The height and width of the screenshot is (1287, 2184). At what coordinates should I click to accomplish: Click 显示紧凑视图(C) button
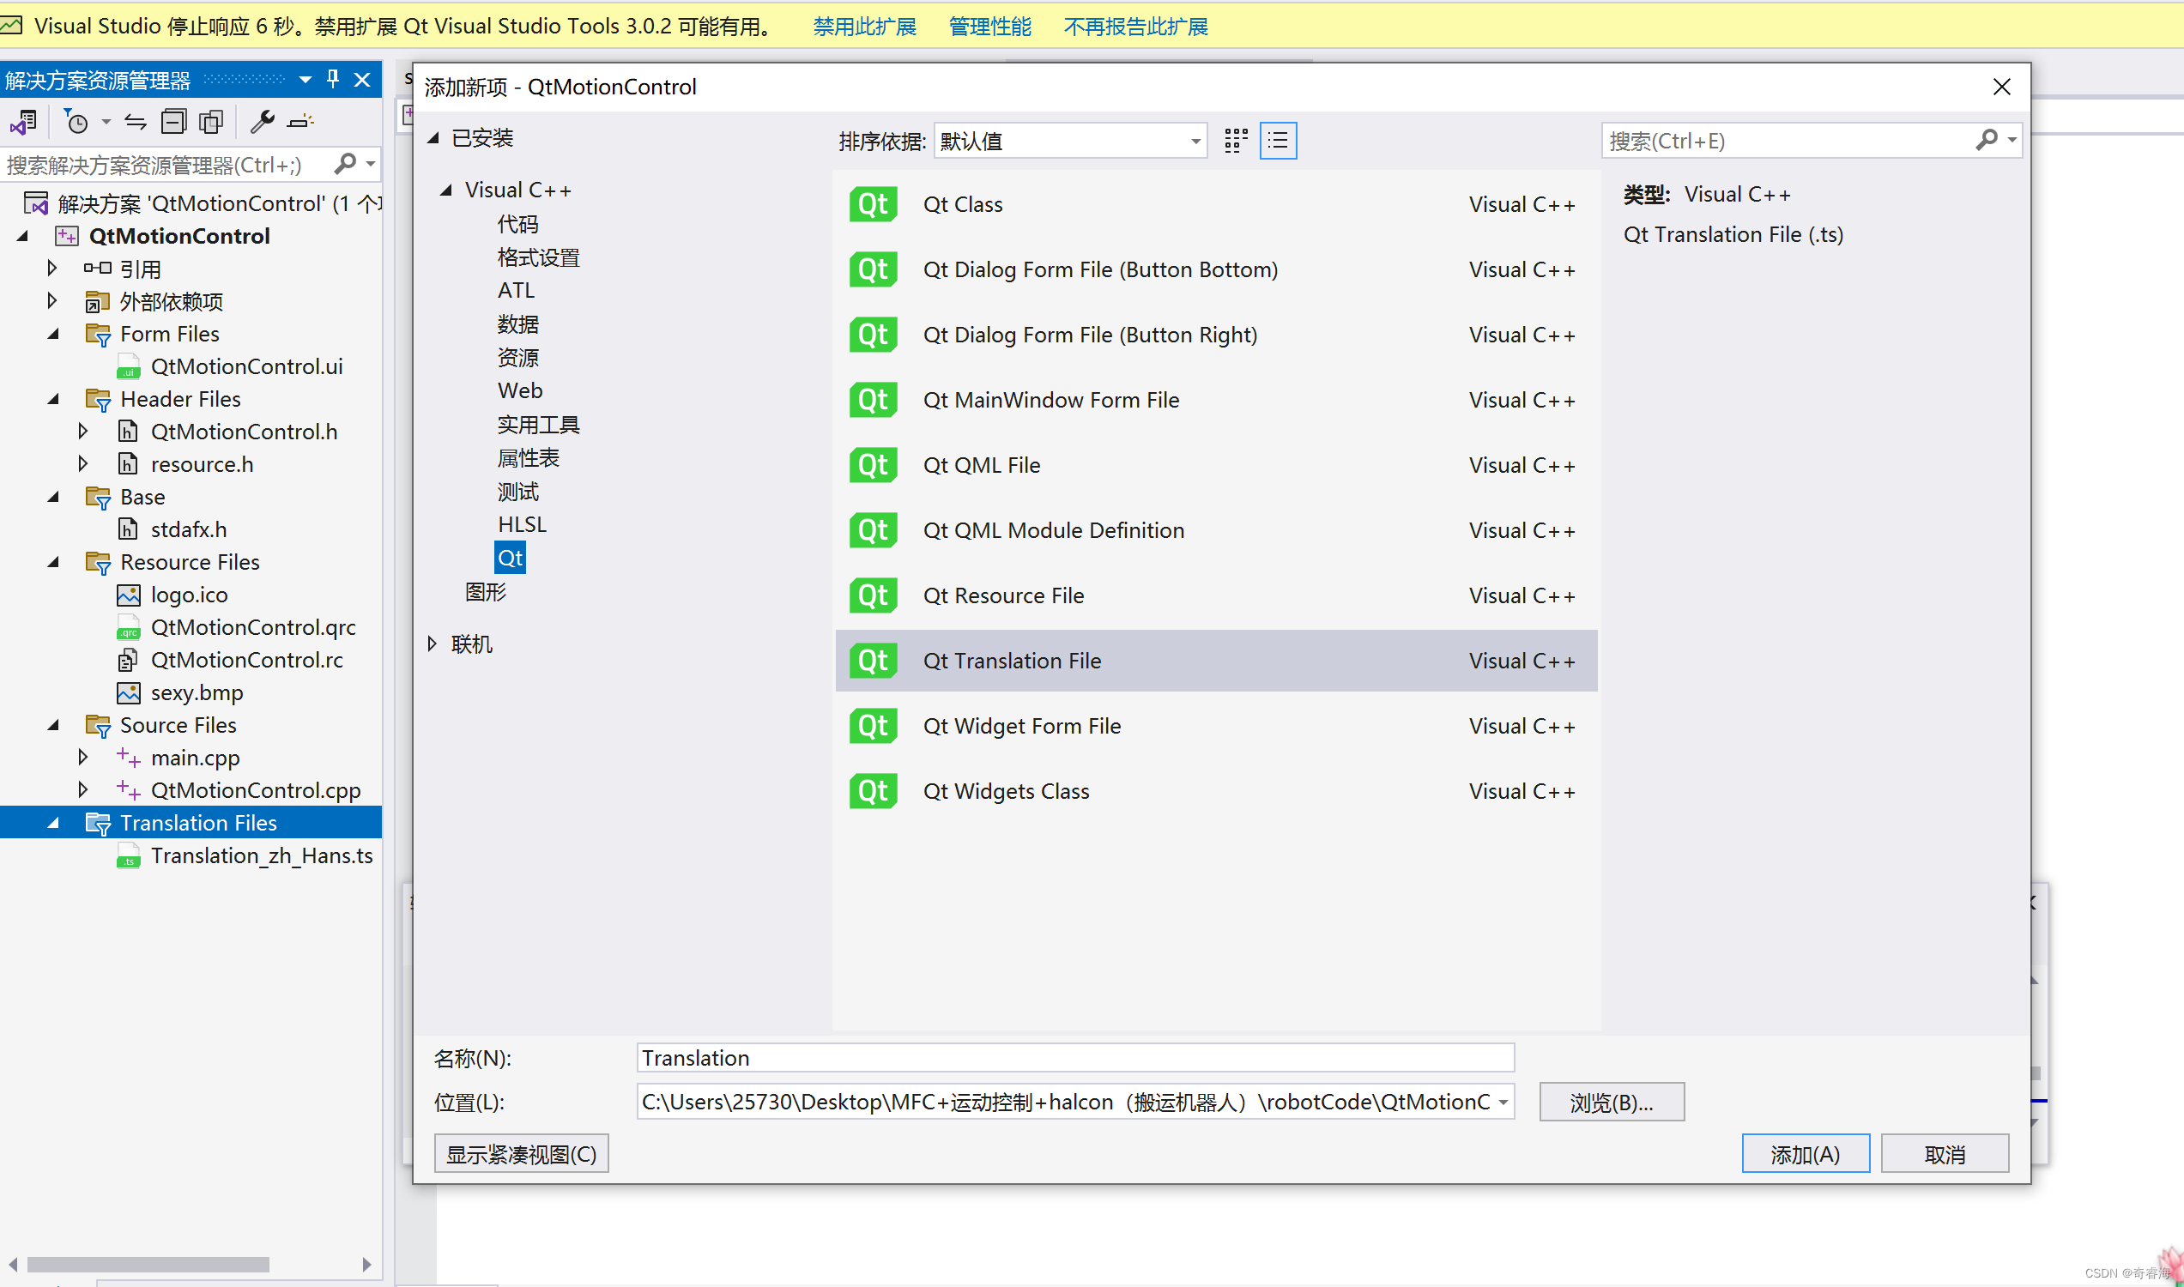coord(521,1154)
